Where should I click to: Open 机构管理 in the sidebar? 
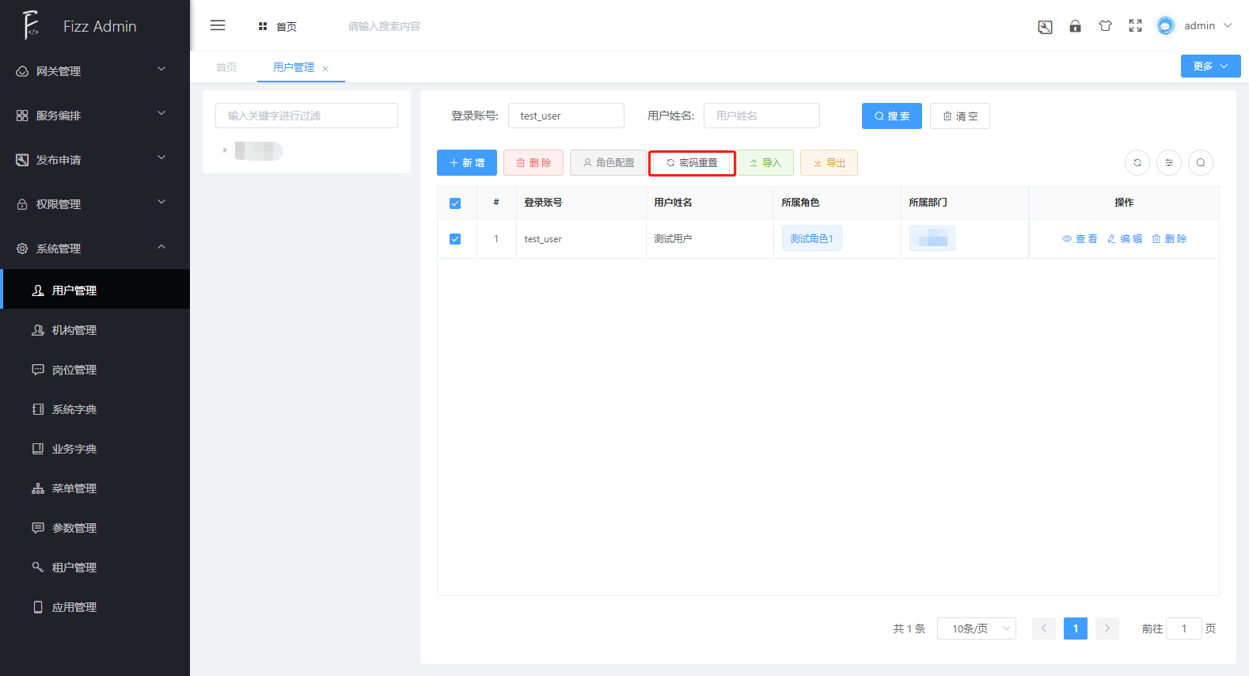95,330
